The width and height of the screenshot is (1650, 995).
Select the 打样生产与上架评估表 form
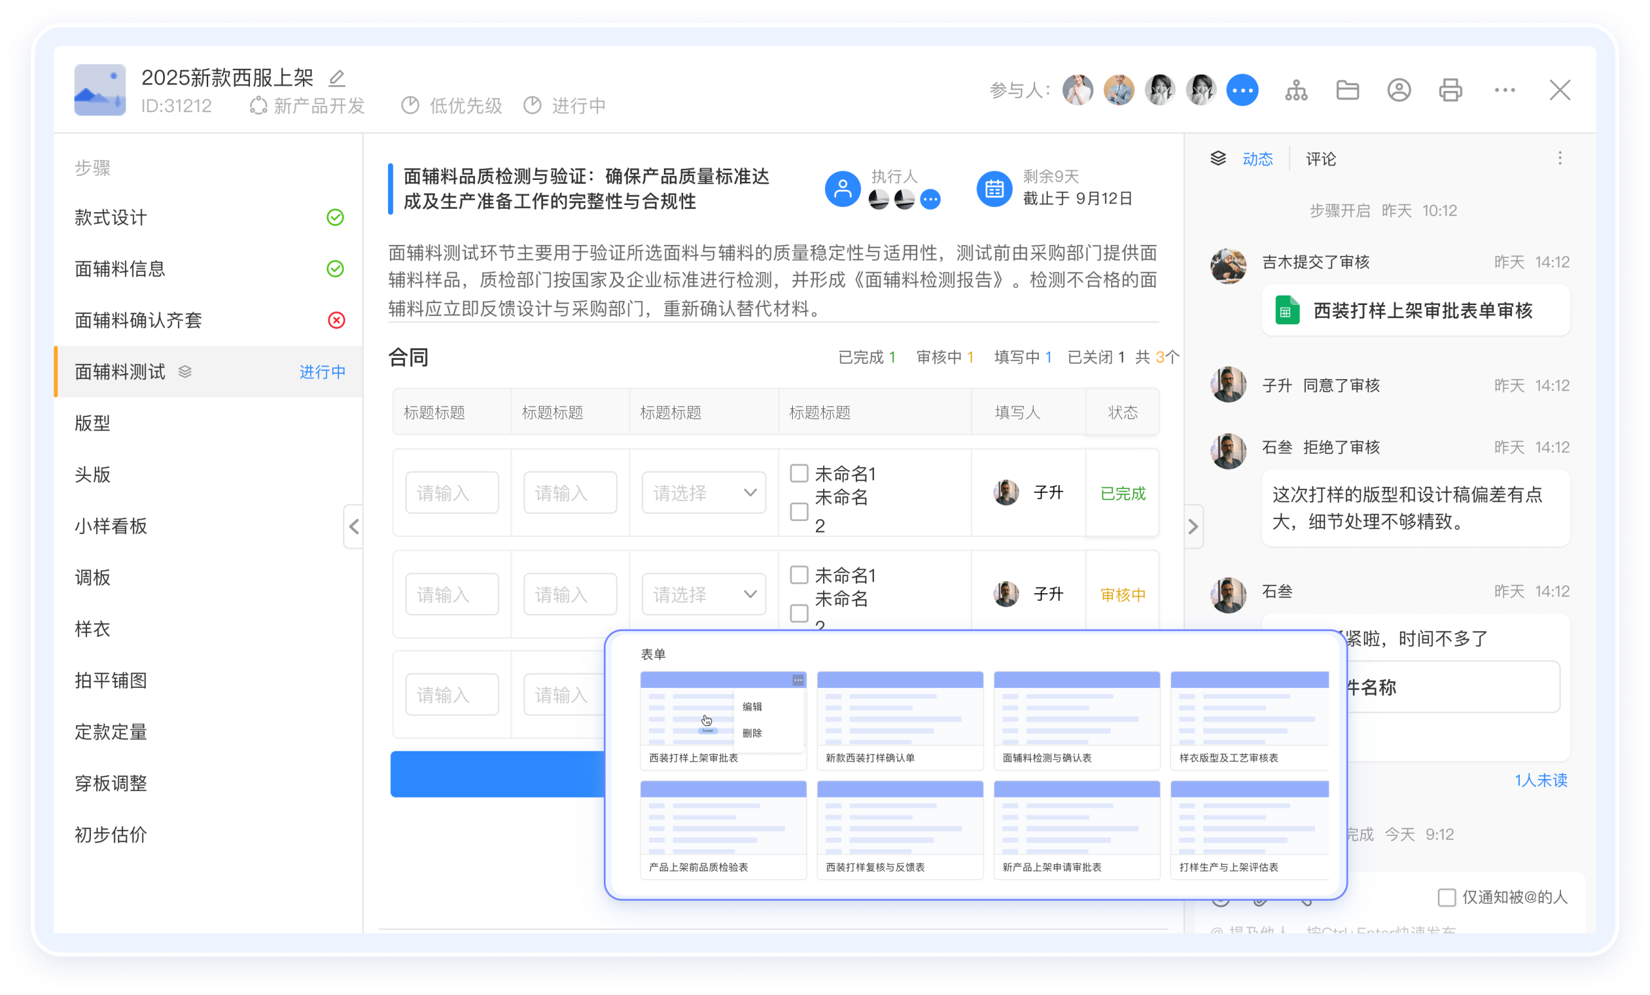point(1250,829)
